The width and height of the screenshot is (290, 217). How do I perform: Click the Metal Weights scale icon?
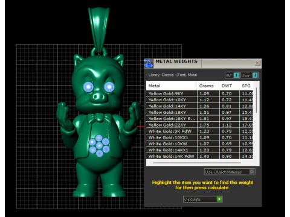pos(149,63)
